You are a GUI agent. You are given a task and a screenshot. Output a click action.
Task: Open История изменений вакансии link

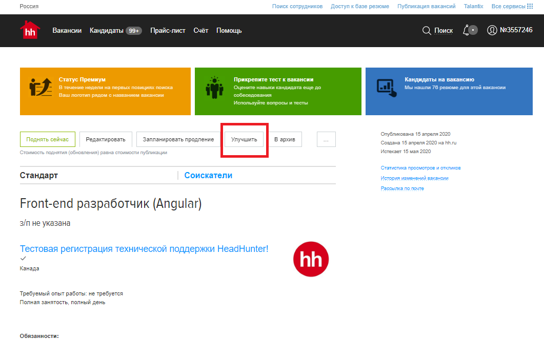[414, 178]
